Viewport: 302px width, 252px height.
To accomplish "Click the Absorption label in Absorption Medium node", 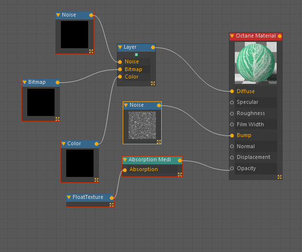I will click(144, 169).
